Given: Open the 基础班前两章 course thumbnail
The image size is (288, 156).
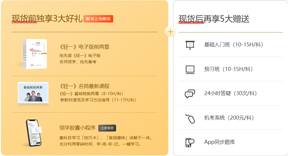Looking at the screenshot, I should 33,93.
